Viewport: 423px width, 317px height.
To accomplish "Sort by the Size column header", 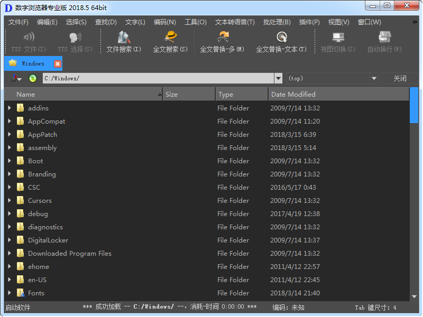I will [189, 95].
